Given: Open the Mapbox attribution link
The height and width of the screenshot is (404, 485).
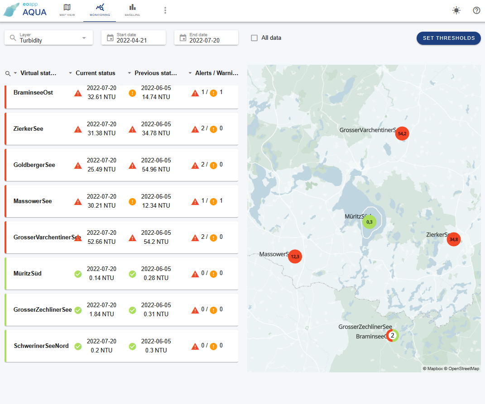Looking at the screenshot, I should [433, 368].
